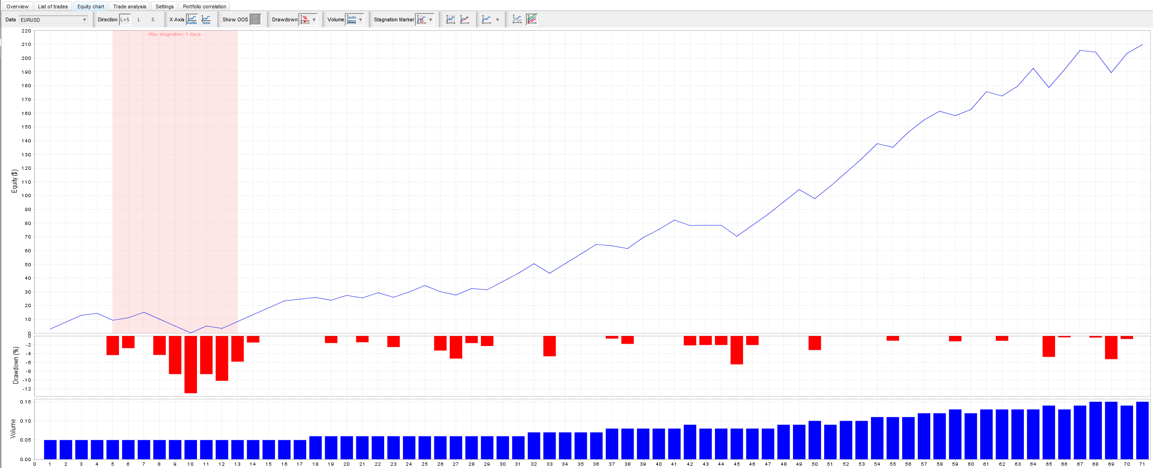
Task: Select L+S direction toggle
Action: tap(125, 19)
